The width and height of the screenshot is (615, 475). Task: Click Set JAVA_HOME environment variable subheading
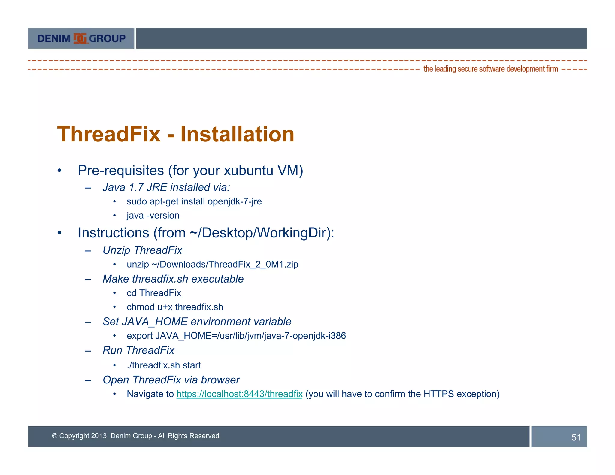197,322
